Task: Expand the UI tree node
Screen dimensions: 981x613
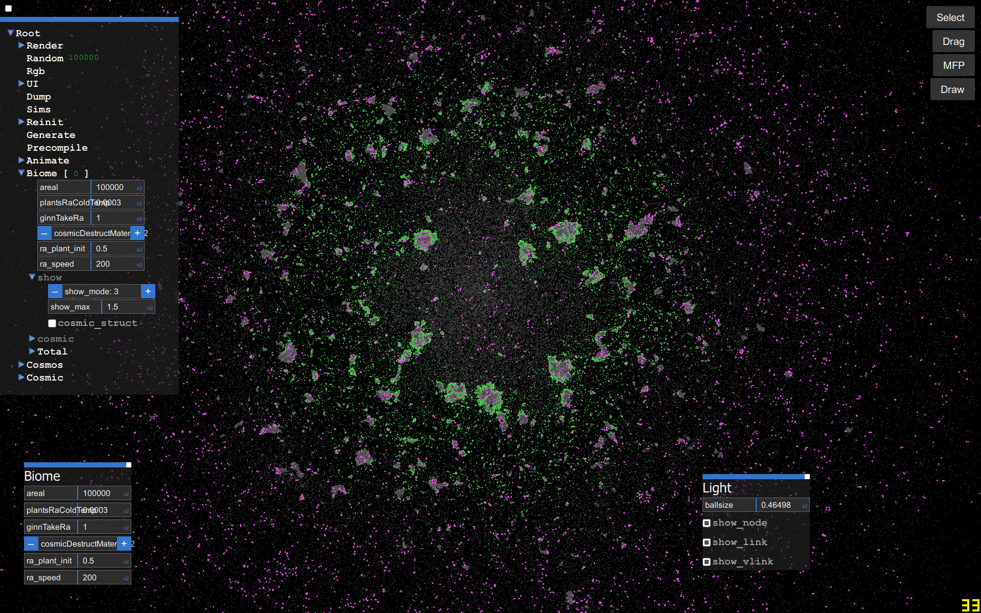Action: pyautogui.click(x=21, y=84)
